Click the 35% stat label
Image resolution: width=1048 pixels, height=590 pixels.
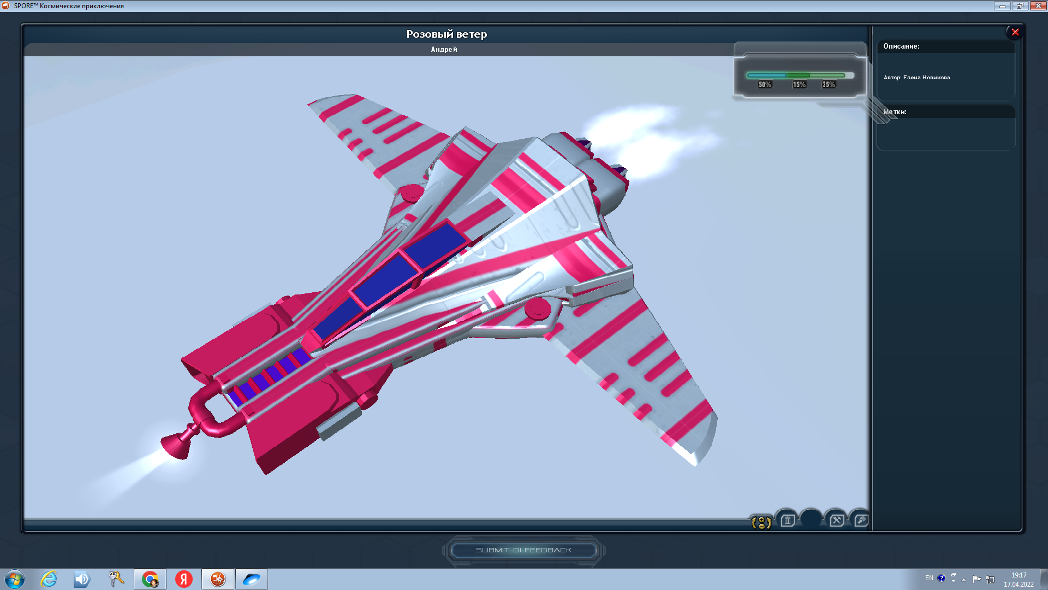[x=829, y=85]
